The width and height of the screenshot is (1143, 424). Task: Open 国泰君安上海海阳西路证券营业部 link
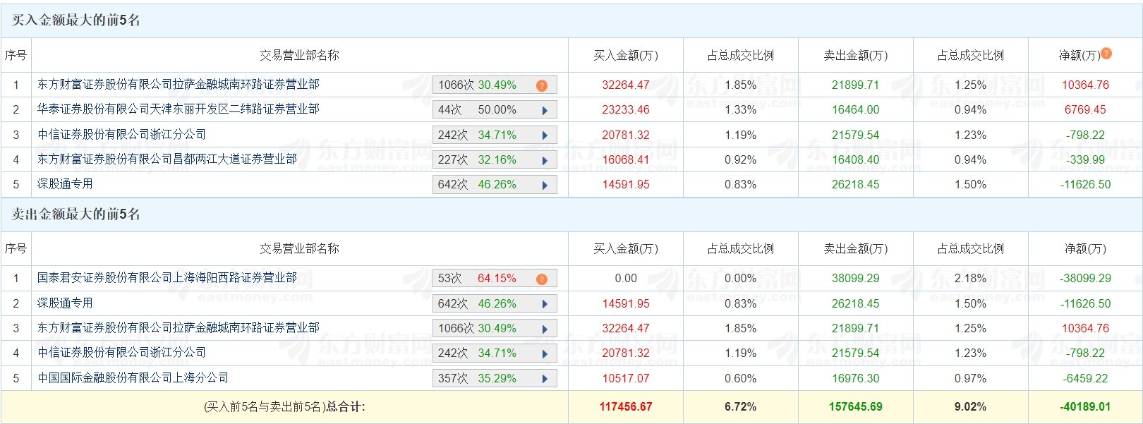[x=167, y=278]
